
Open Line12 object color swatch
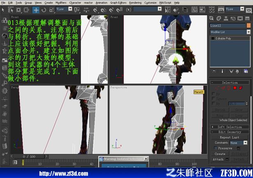point(248,25)
